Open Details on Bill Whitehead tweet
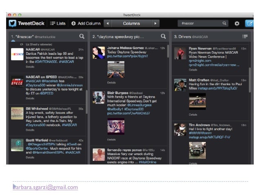This screenshot has height=196, width=261. tap(30, 130)
